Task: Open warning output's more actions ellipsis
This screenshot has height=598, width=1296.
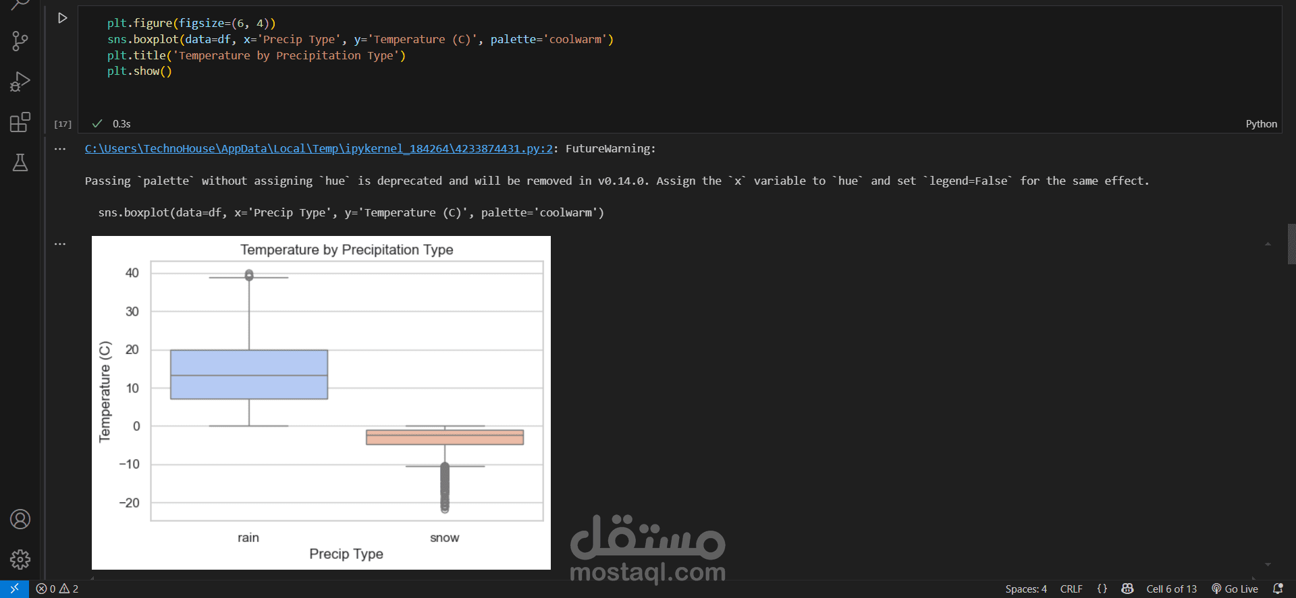Action: (x=60, y=149)
